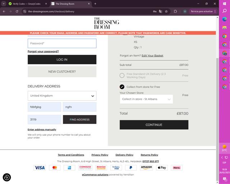Click the MasterCard SecureCode logo
230x184 pixels.
[101, 167]
